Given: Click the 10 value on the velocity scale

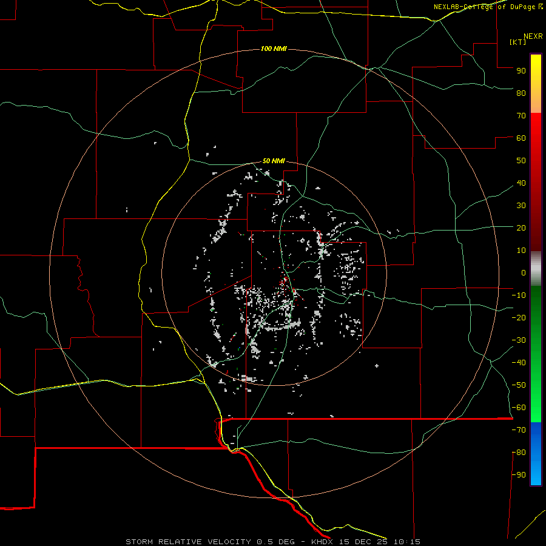Looking at the screenshot, I should 521,251.
